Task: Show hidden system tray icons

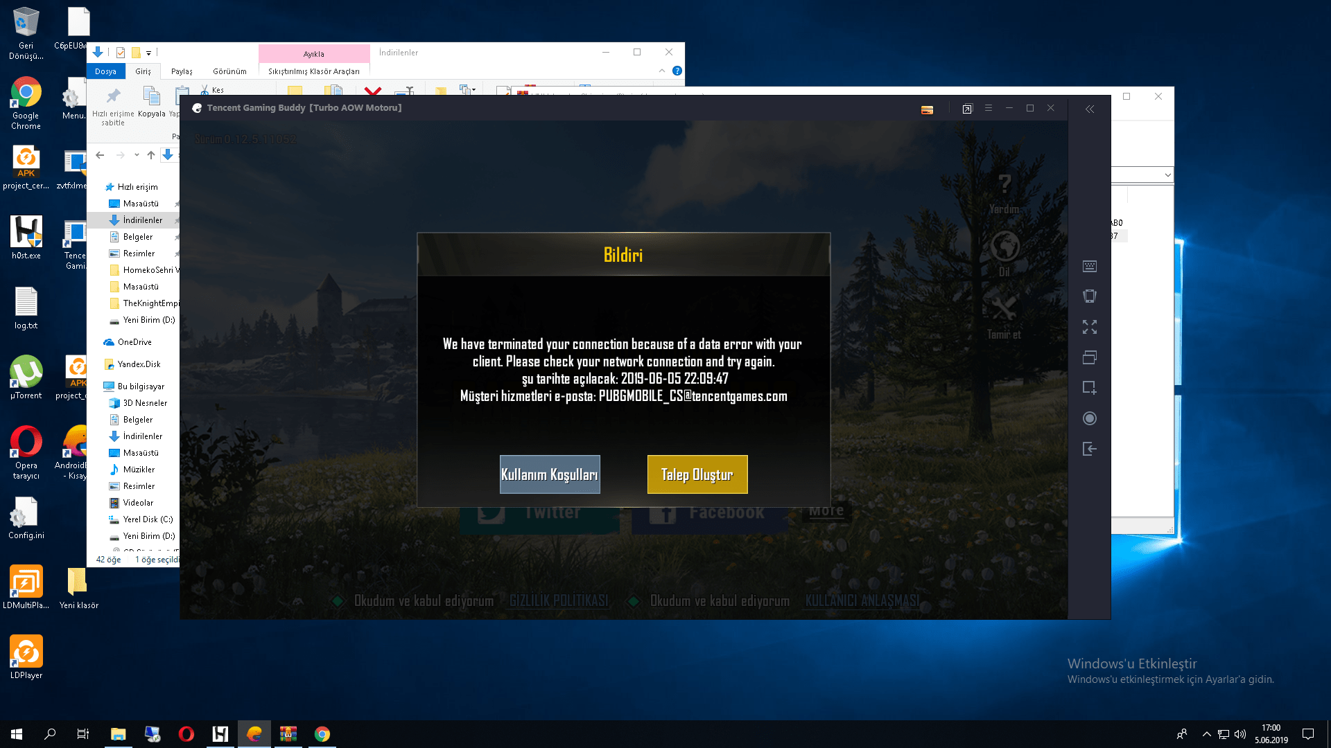Action: [1207, 734]
